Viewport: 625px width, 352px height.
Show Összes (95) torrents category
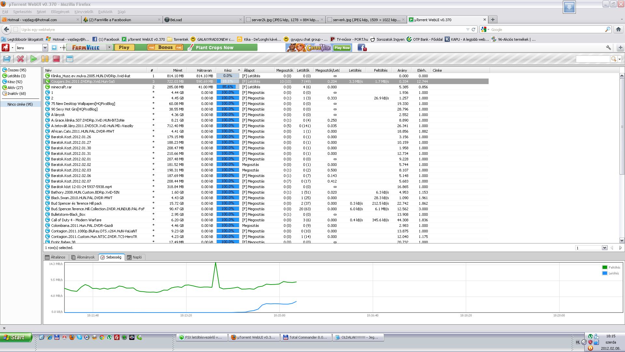17,70
